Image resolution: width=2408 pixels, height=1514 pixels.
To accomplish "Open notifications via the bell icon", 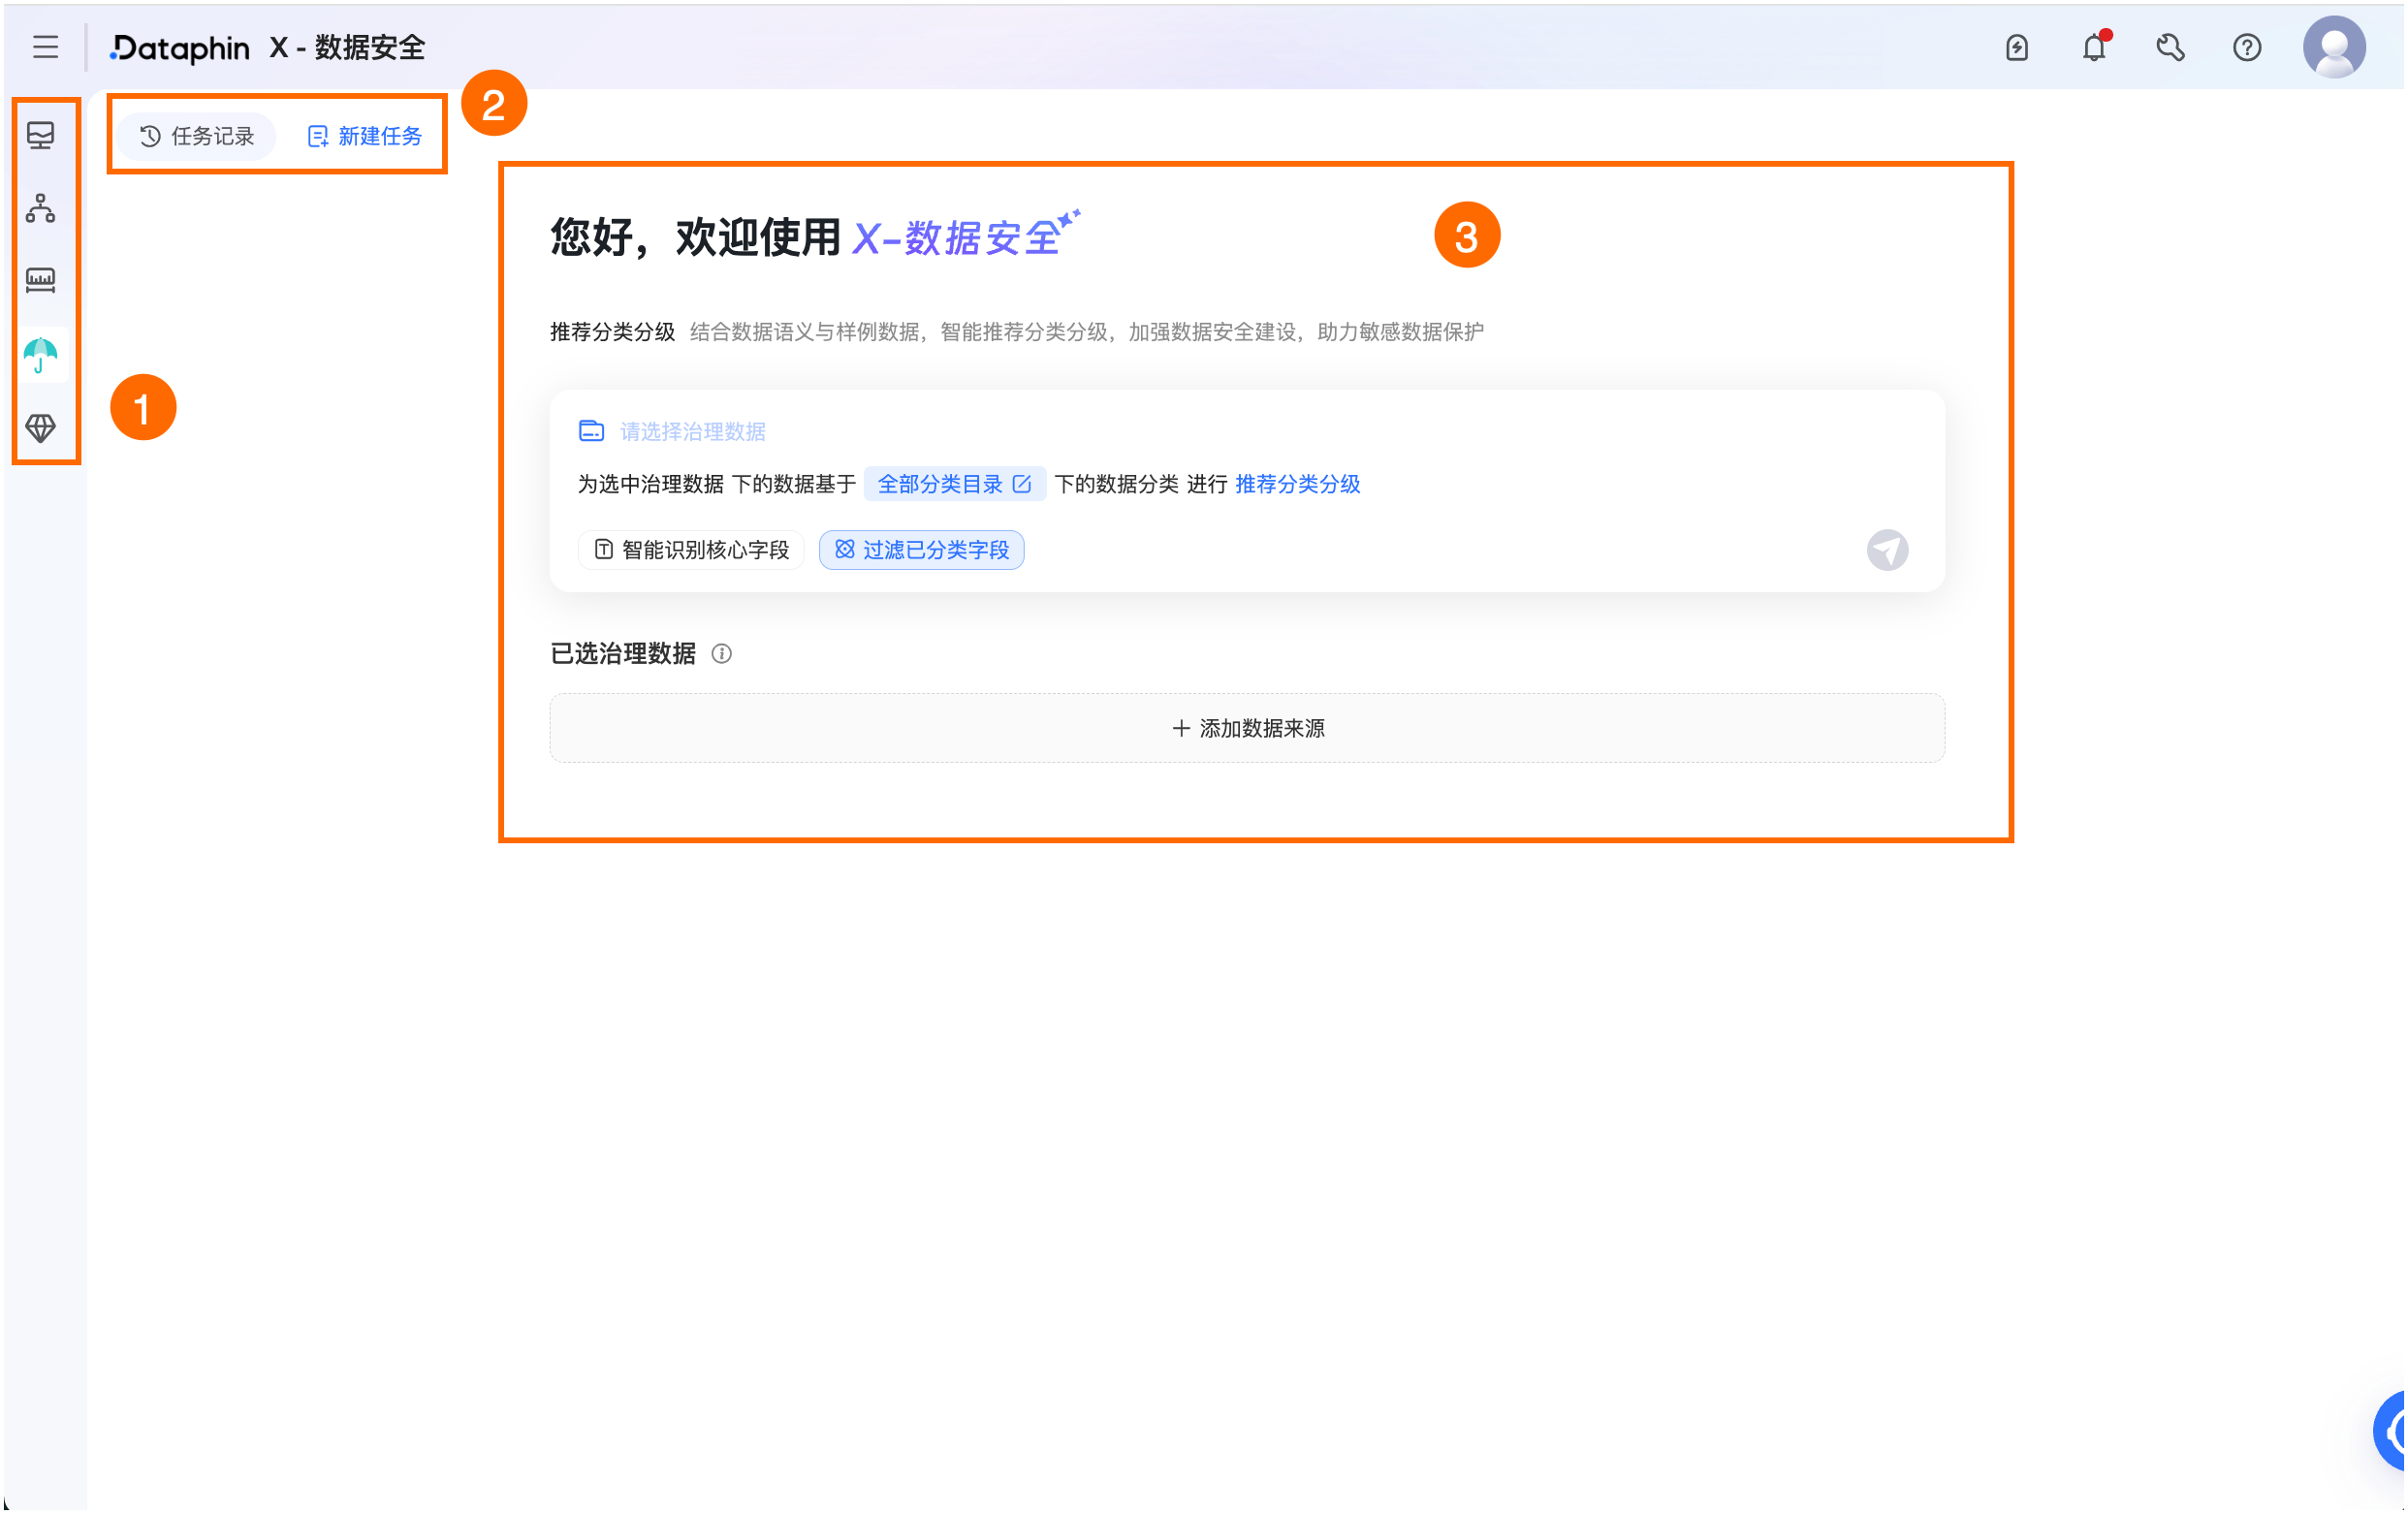I will pos(2092,47).
